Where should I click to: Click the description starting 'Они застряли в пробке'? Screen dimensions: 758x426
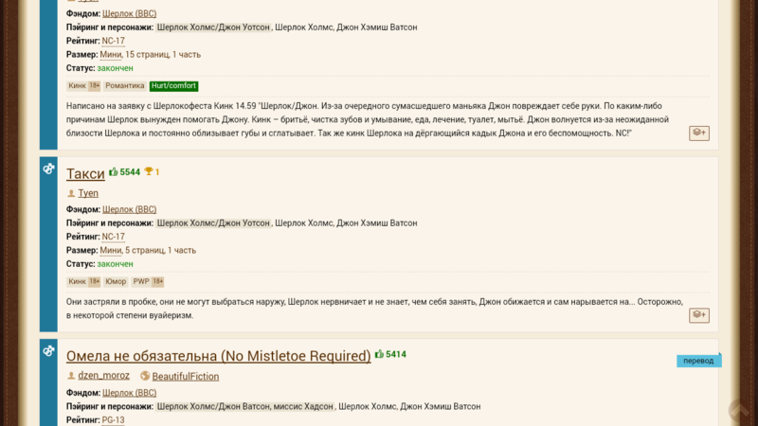374,309
